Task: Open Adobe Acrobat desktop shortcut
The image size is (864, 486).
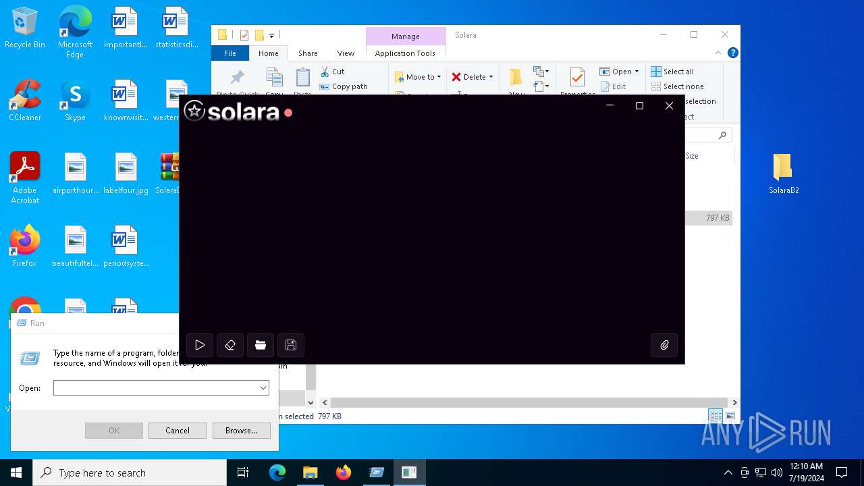Action: (25, 178)
